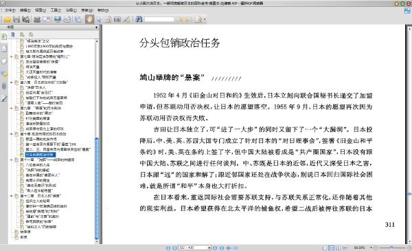Find next match with the toolbar search arrow
Viewport: 412px width, 251px height.
[189, 19]
